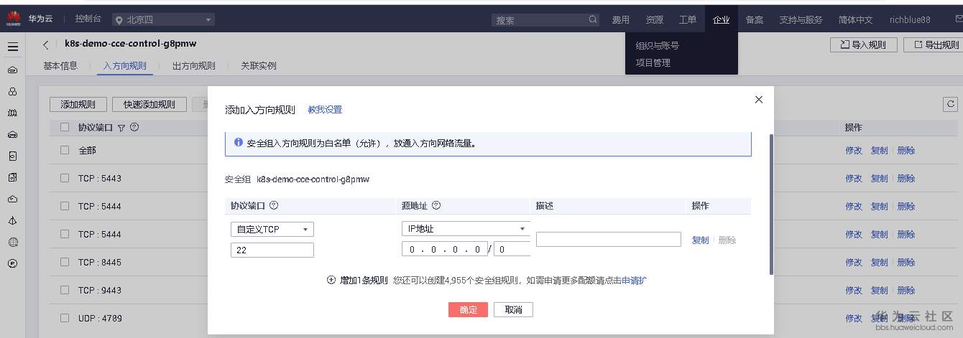Image resolution: width=963 pixels, height=338 pixels.
Task: Select 项目管理 in 企业 dropdown
Action: 653,62
